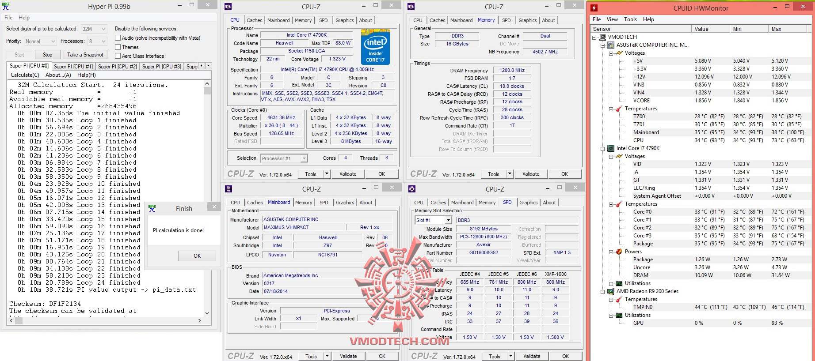
Task: Click the VMODTECH computer icon in HWMonitor
Action: [603, 37]
